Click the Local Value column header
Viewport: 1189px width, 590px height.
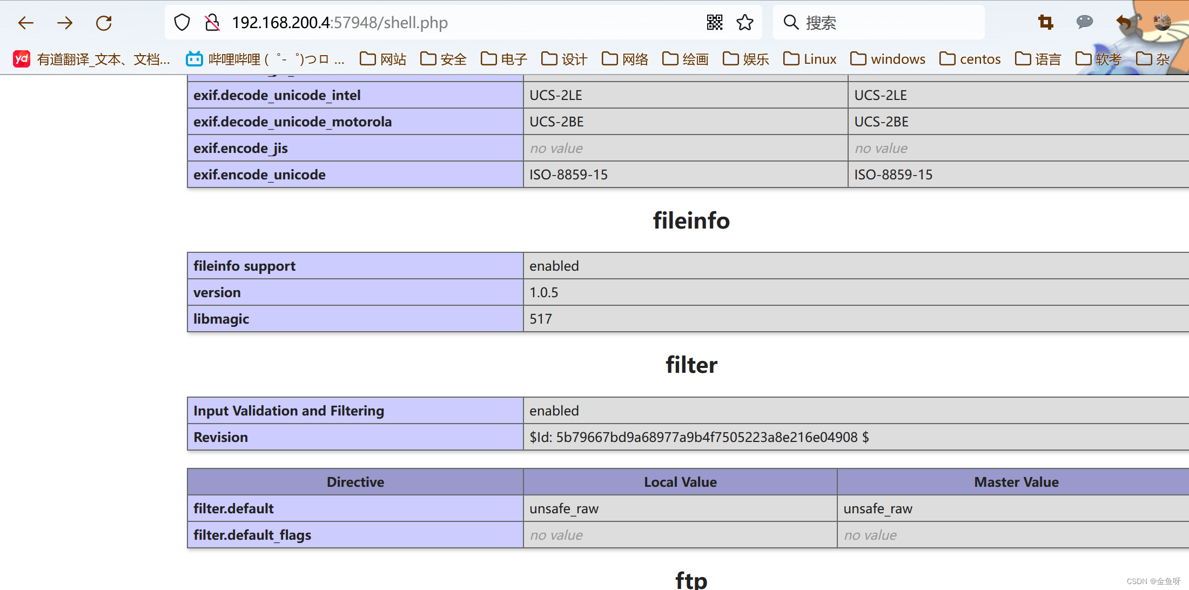[x=680, y=482]
